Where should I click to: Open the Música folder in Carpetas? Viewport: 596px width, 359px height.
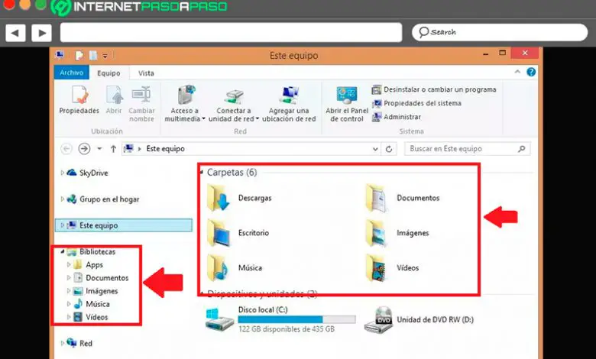(x=234, y=268)
